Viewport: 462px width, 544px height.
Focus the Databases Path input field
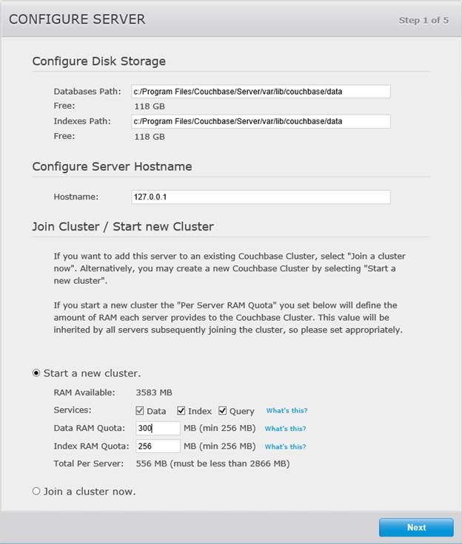(x=261, y=92)
